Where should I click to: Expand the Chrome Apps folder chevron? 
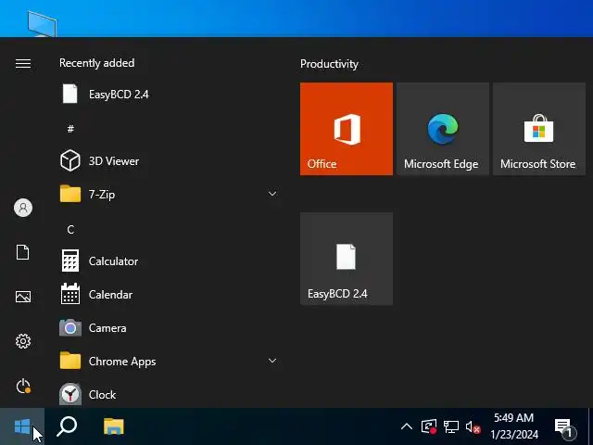[272, 361]
